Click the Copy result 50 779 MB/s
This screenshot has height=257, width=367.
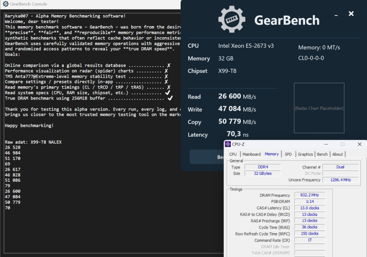pos(237,122)
